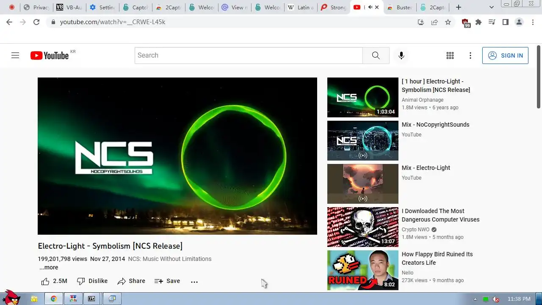Screen dimensions: 542x305
Task: Switch to Strong tab
Action: pos(334,7)
